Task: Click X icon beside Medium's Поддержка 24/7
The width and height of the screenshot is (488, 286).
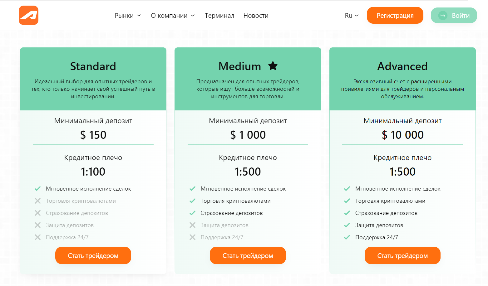Action: coord(192,237)
